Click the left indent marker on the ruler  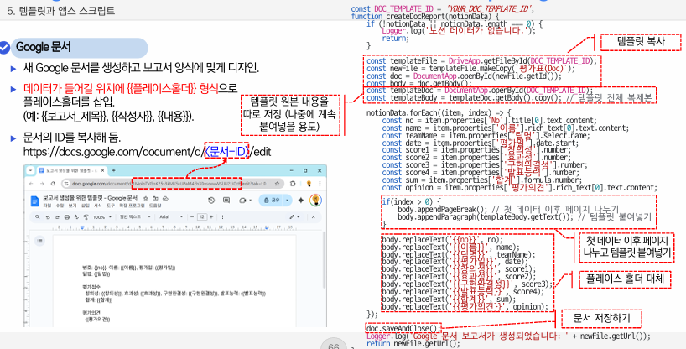point(82,227)
